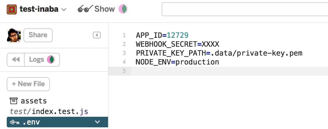Click the key icon beside .env
Image resolution: width=328 pixels, height=129 pixels.
15,122
